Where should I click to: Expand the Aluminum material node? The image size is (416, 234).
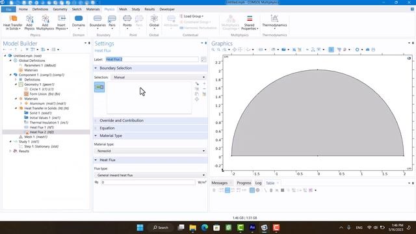21,103
